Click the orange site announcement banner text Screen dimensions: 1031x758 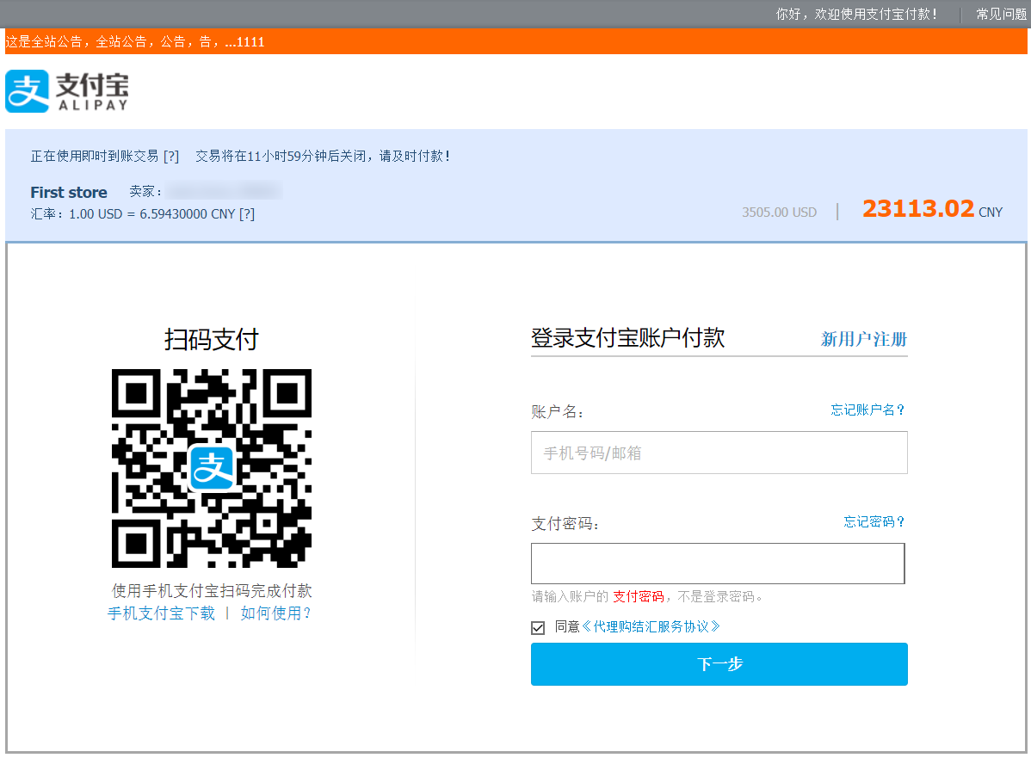click(135, 42)
